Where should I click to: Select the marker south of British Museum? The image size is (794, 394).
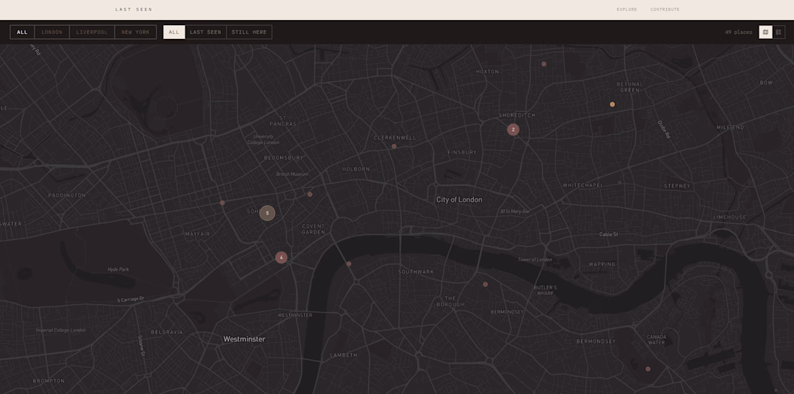coord(310,194)
